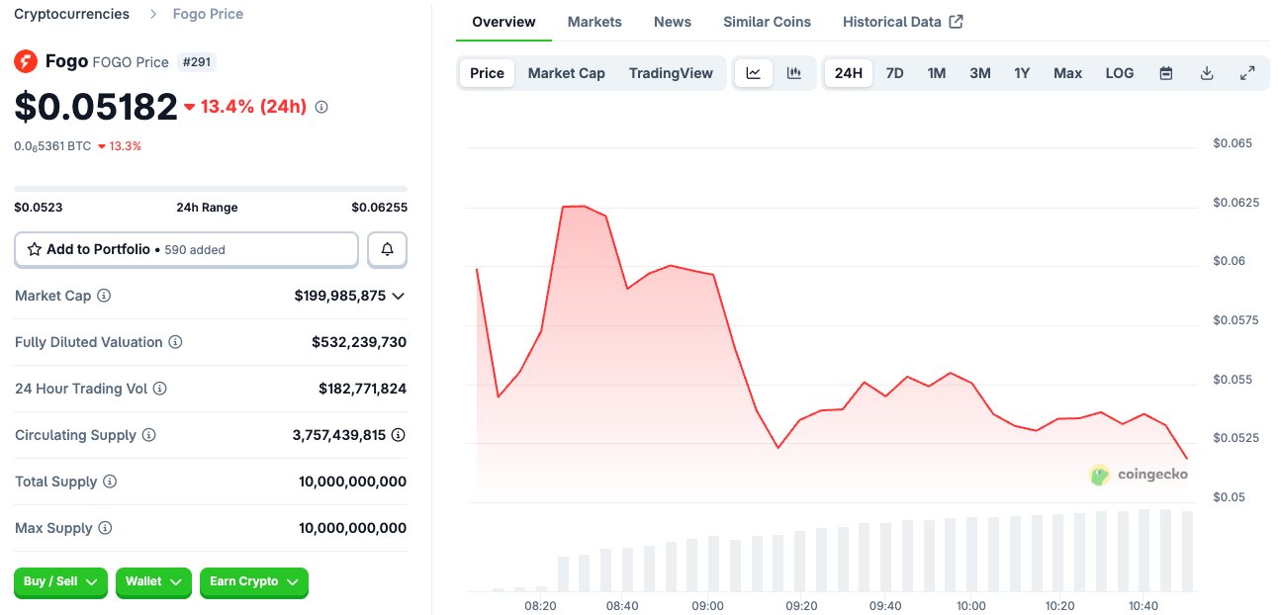Click info icon beside Fully Diluted Valuation
1281x615 pixels.
pos(175,342)
